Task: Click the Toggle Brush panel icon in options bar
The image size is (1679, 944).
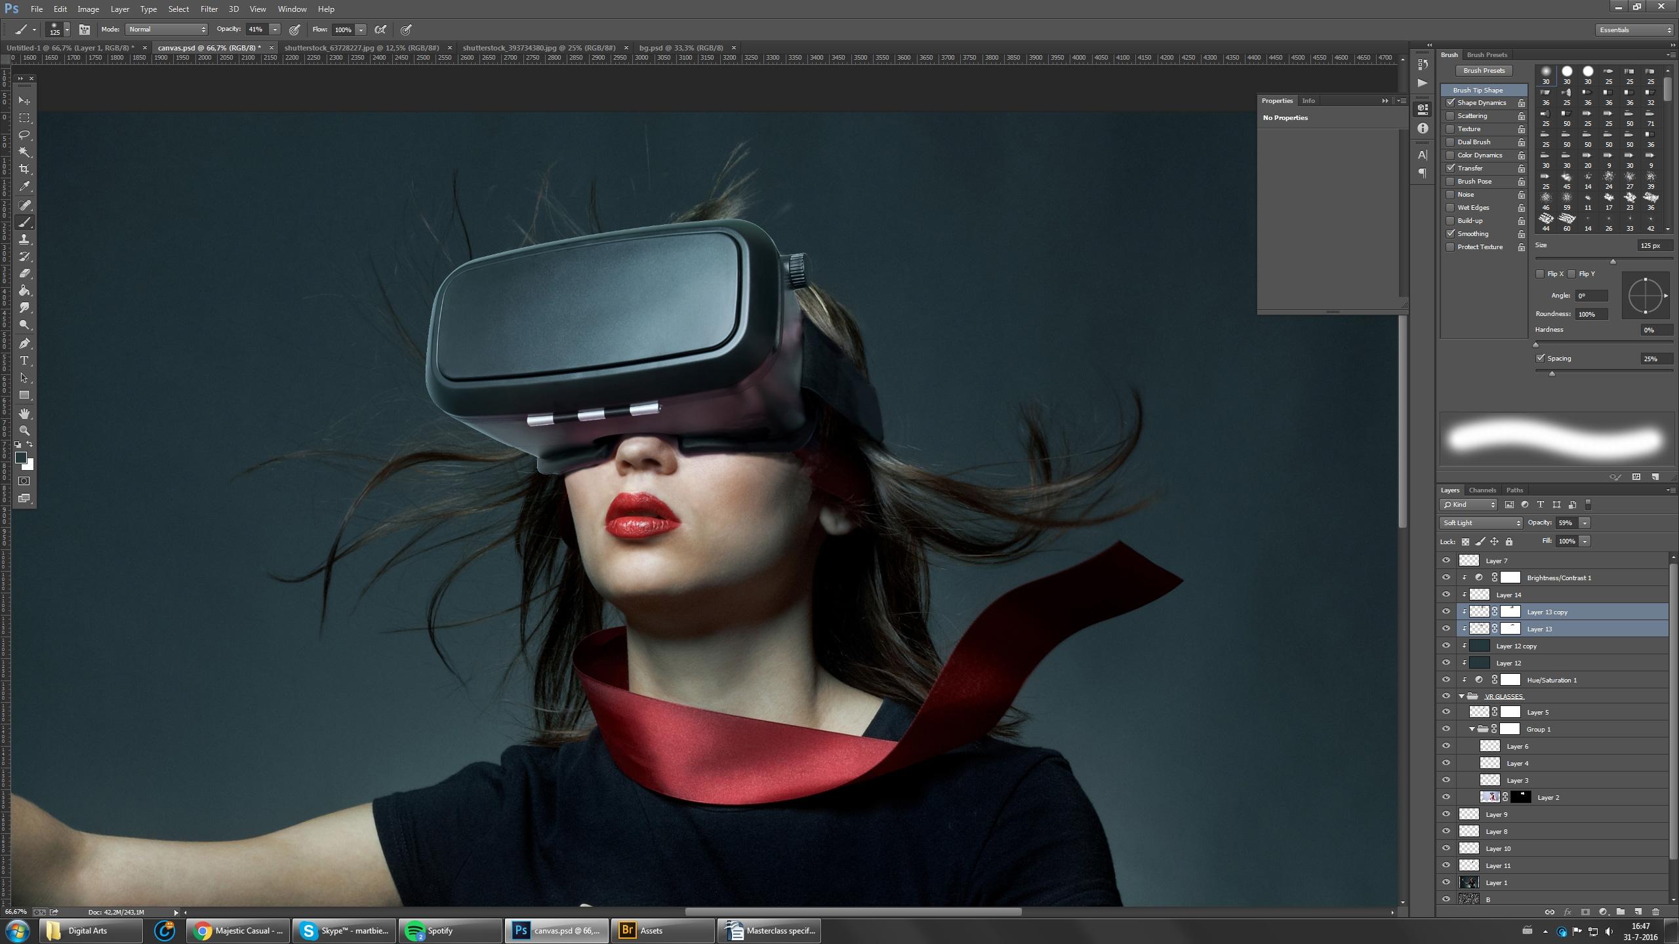Action: pyautogui.click(x=85, y=29)
